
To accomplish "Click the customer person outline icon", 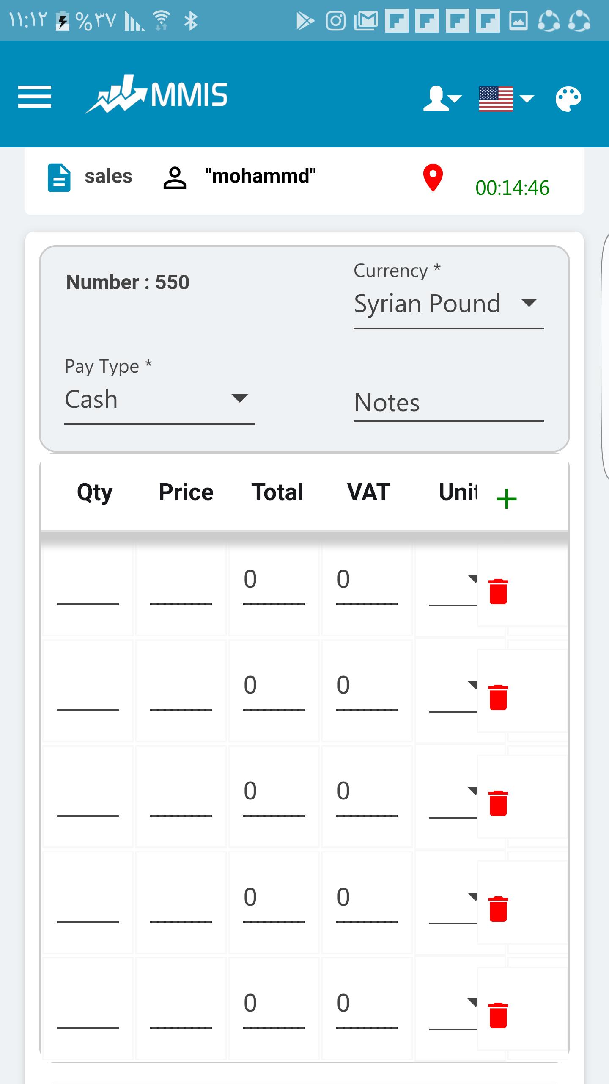I will pyautogui.click(x=175, y=178).
